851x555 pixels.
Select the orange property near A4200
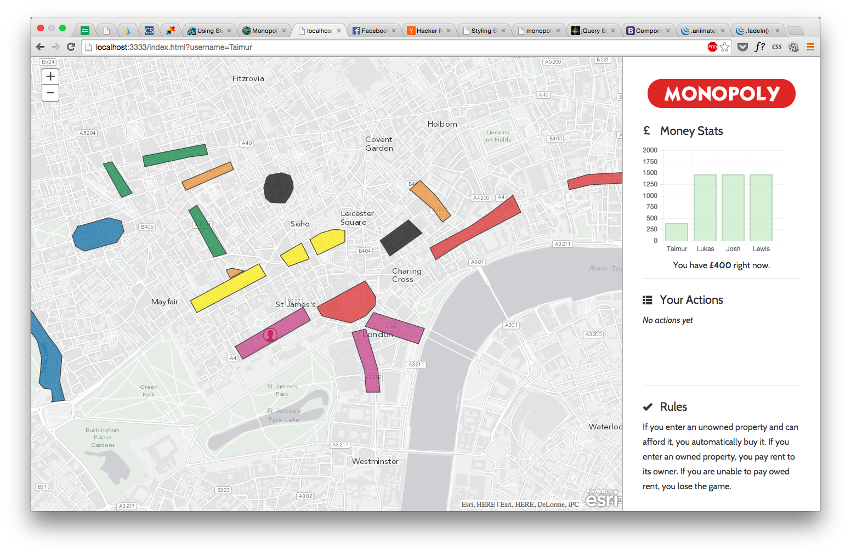(430, 201)
